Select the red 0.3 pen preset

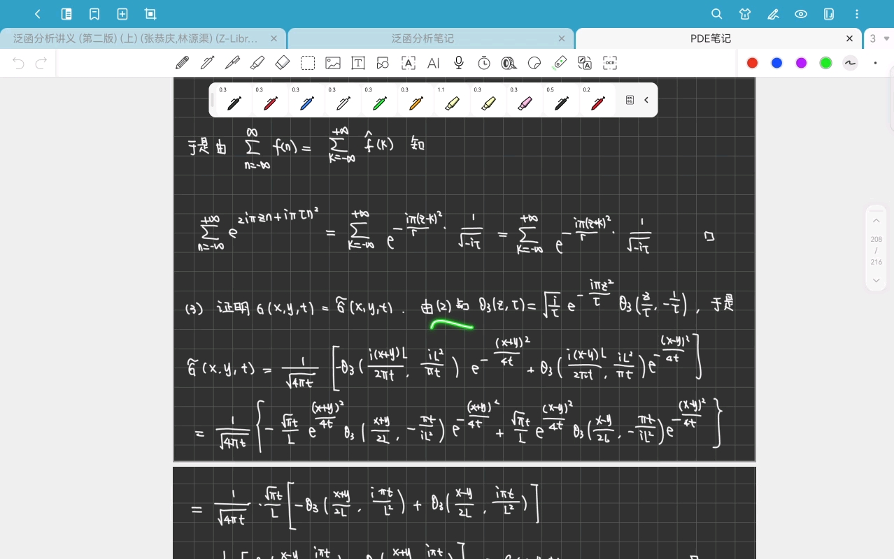pos(270,101)
